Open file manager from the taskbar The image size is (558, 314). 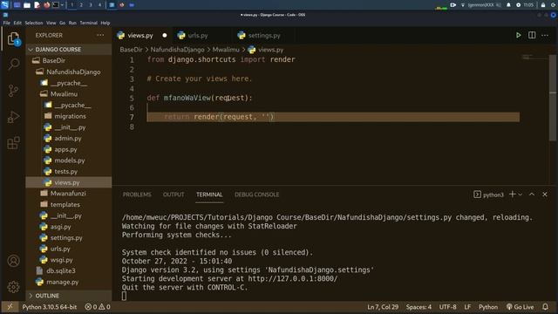tap(27, 5)
